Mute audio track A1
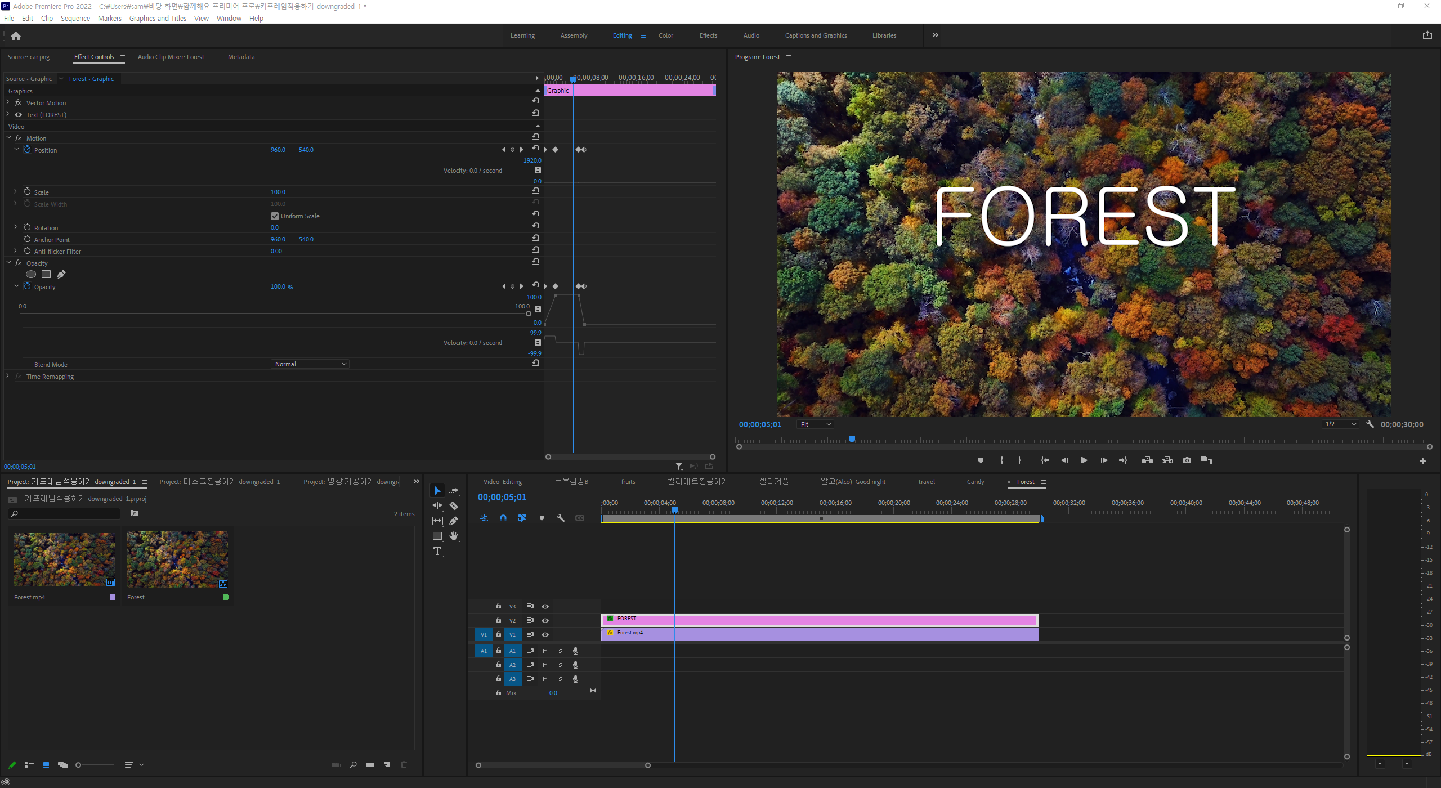This screenshot has width=1441, height=788. 545,651
